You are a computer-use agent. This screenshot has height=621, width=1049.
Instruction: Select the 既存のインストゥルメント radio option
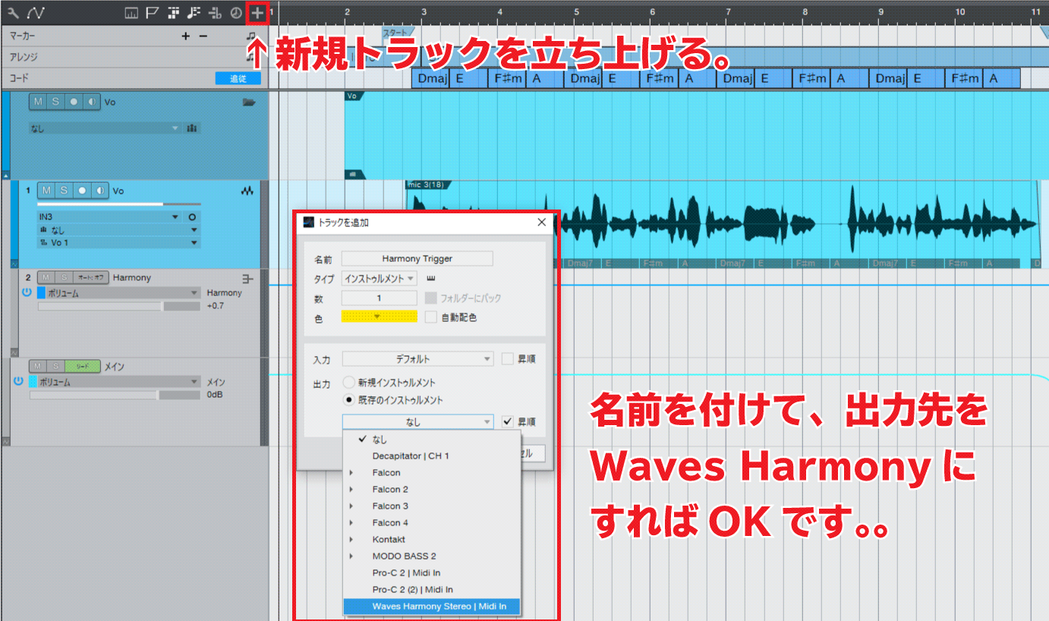(348, 400)
